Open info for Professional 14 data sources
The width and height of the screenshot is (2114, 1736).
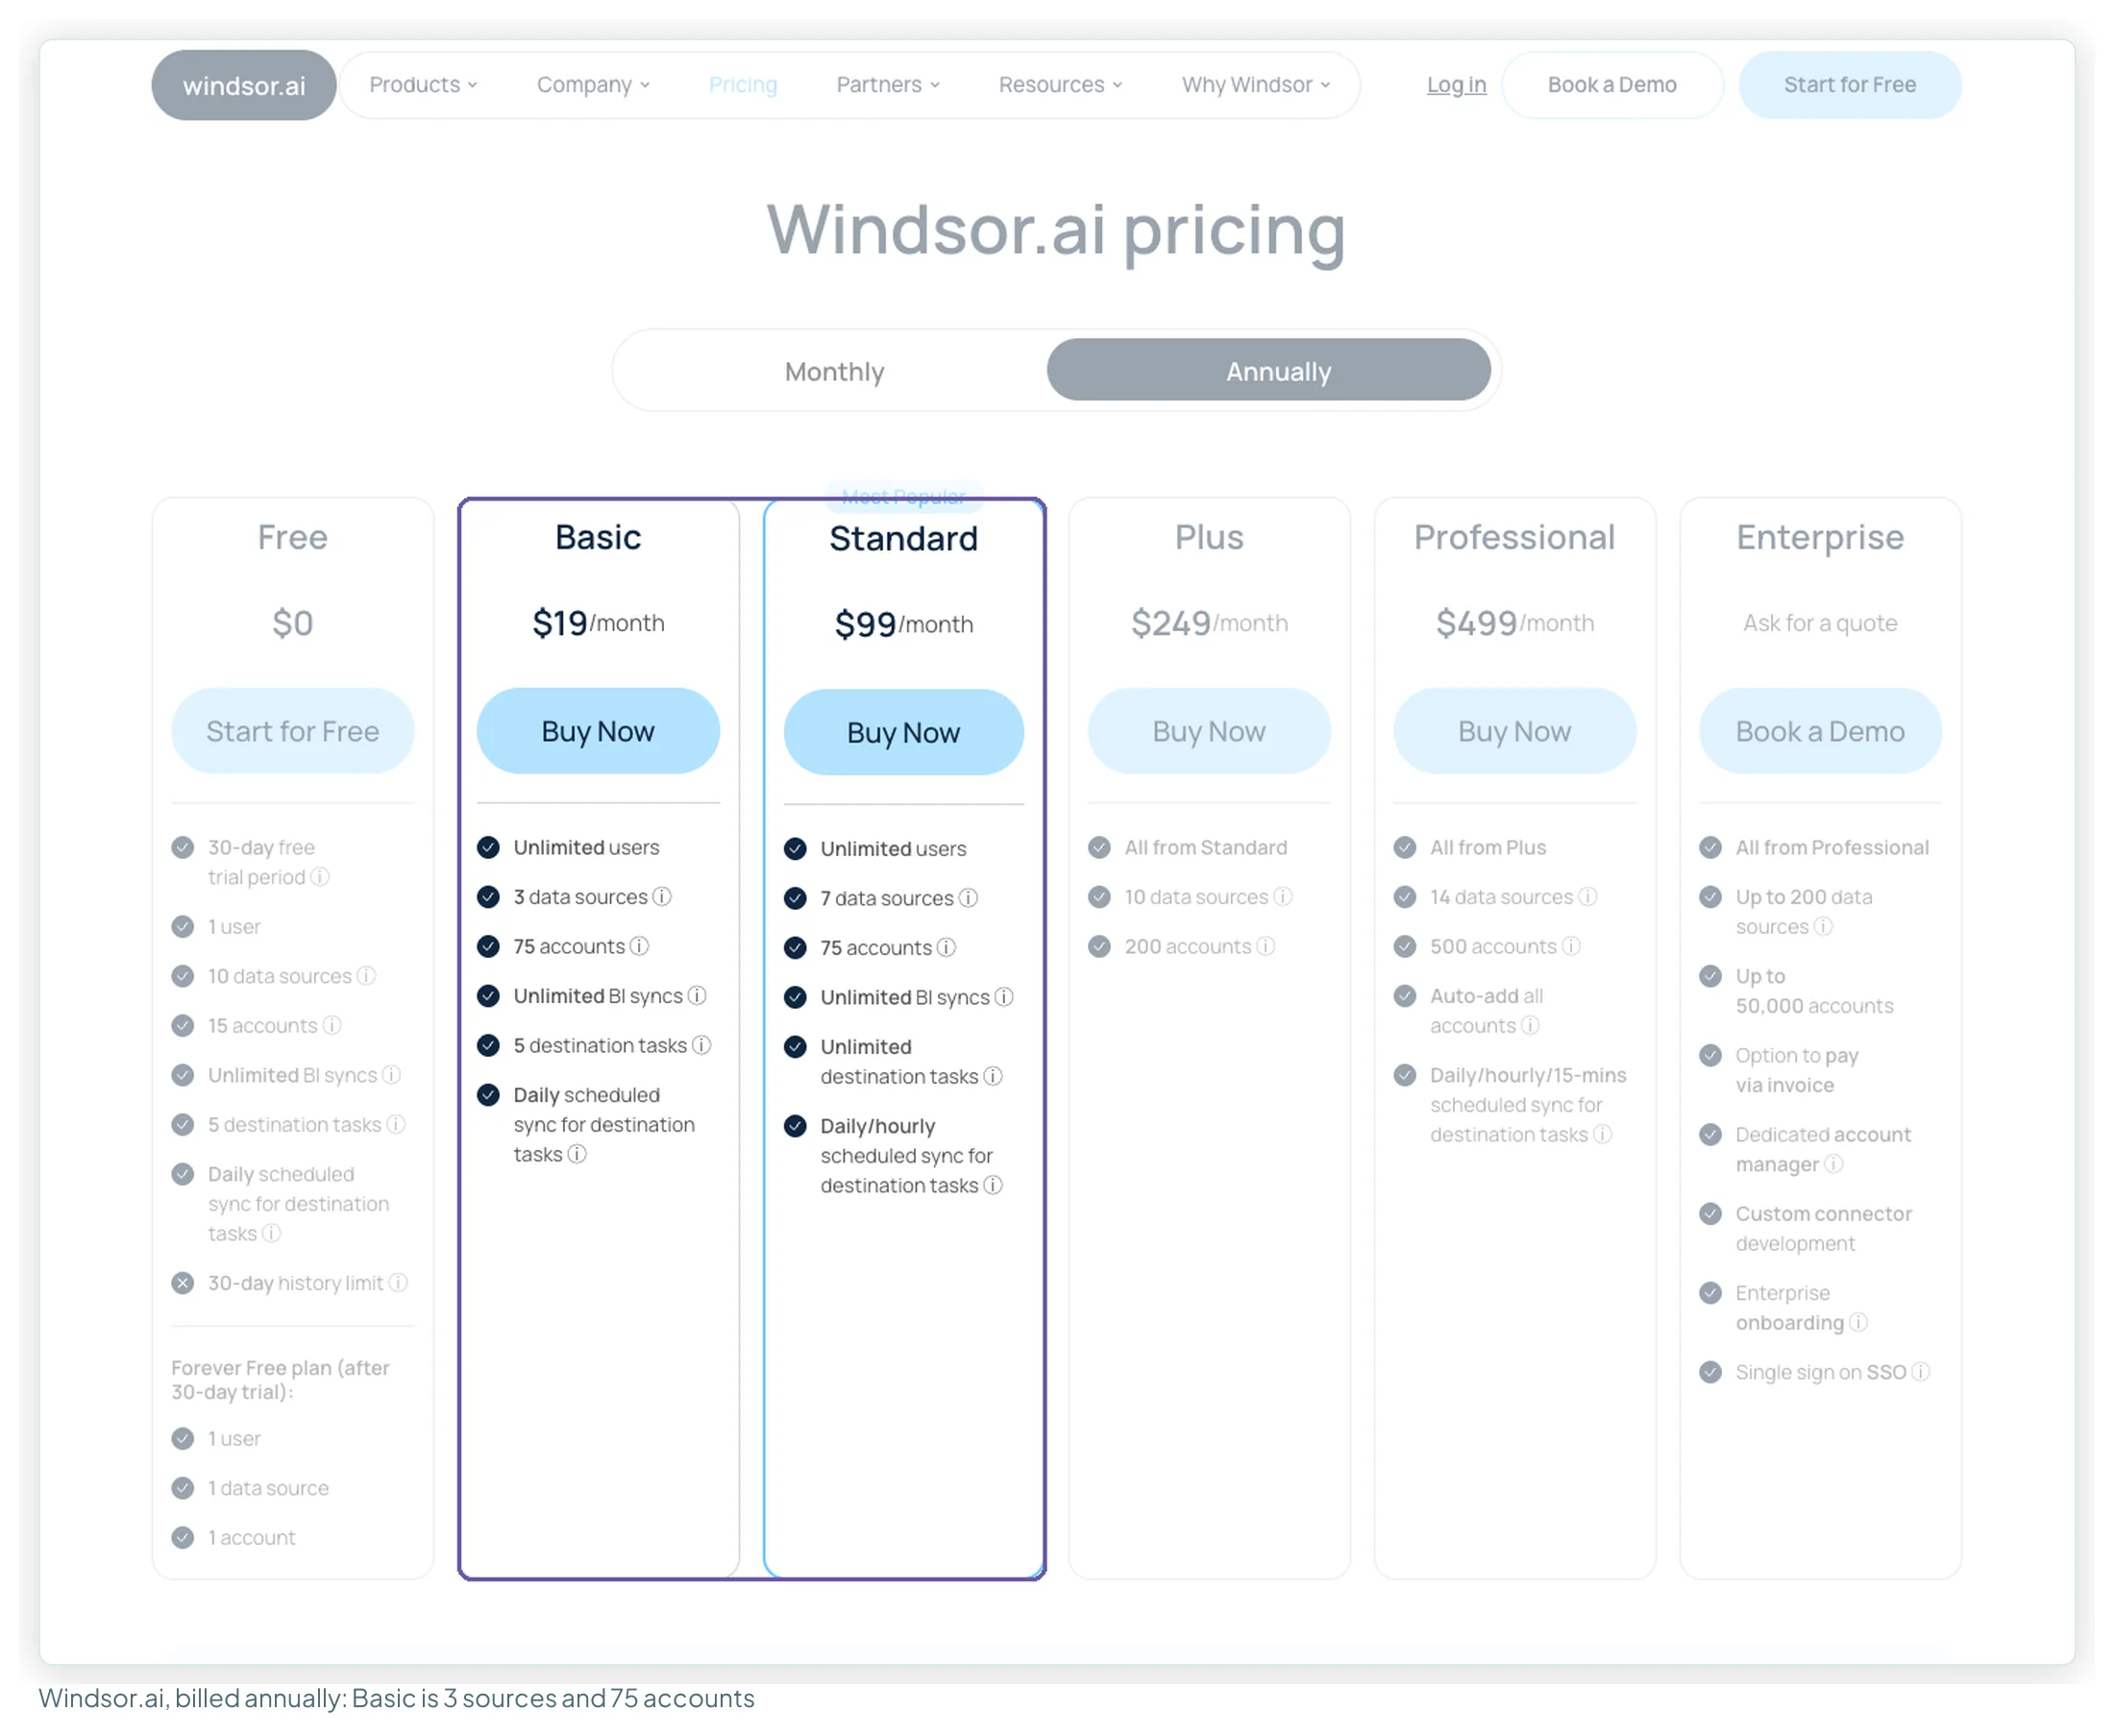pos(1588,897)
